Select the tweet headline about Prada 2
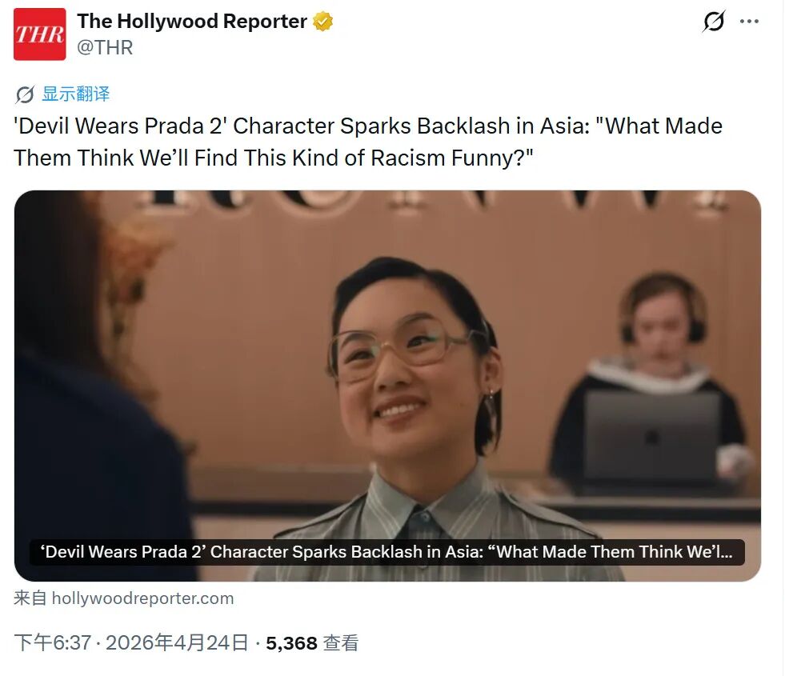Image resolution: width=785 pixels, height=676 pixels. tap(368, 142)
